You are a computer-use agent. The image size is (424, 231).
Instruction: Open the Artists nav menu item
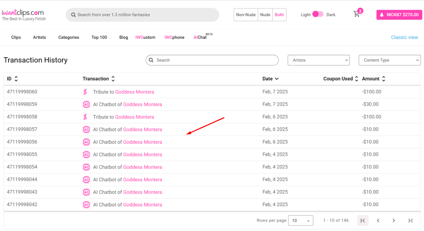[39, 37]
